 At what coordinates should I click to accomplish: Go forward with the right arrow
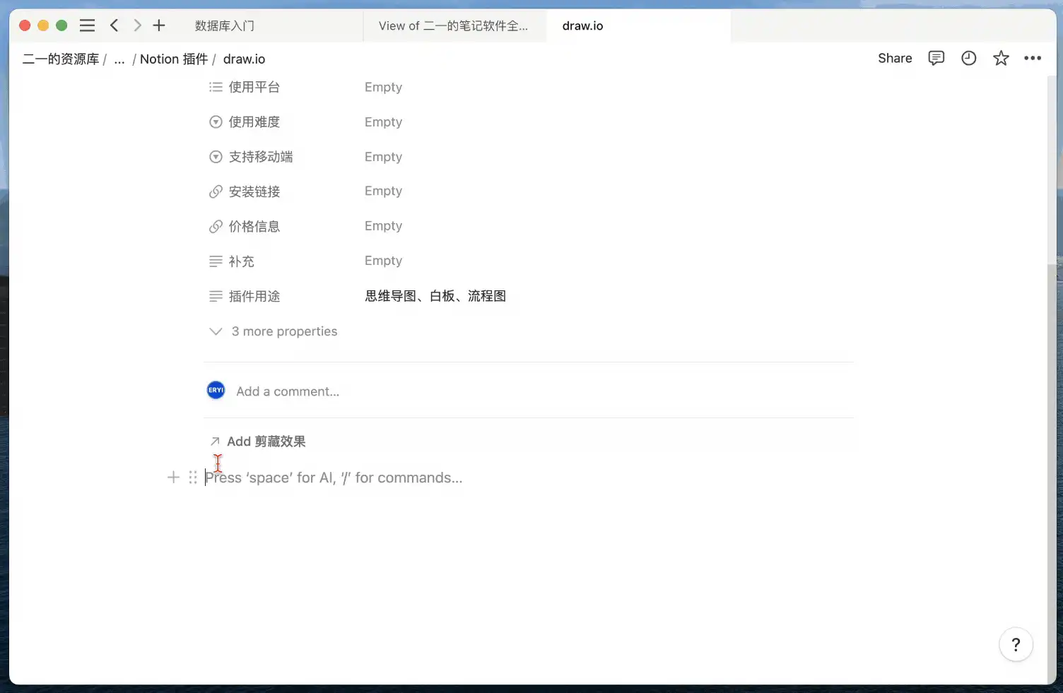[137, 25]
